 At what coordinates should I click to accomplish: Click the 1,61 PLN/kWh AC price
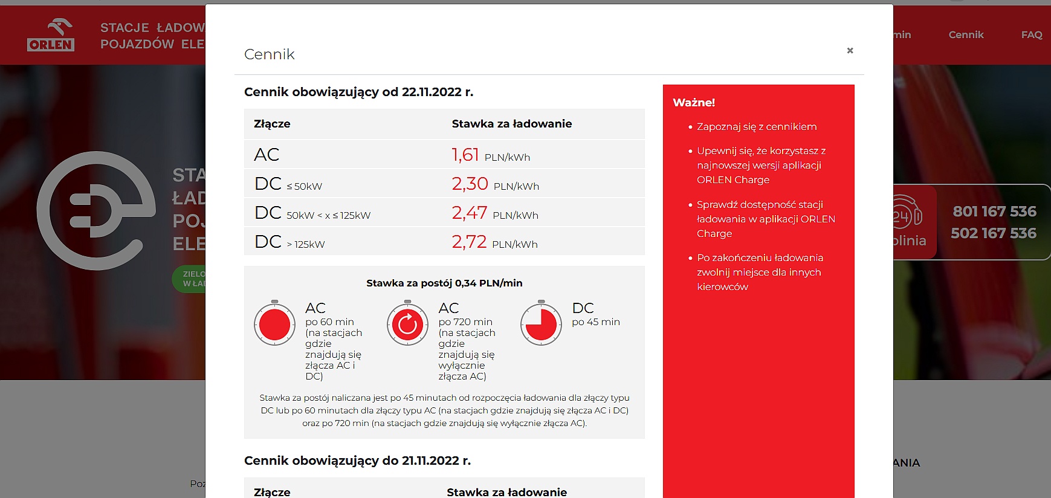point(491,155)
